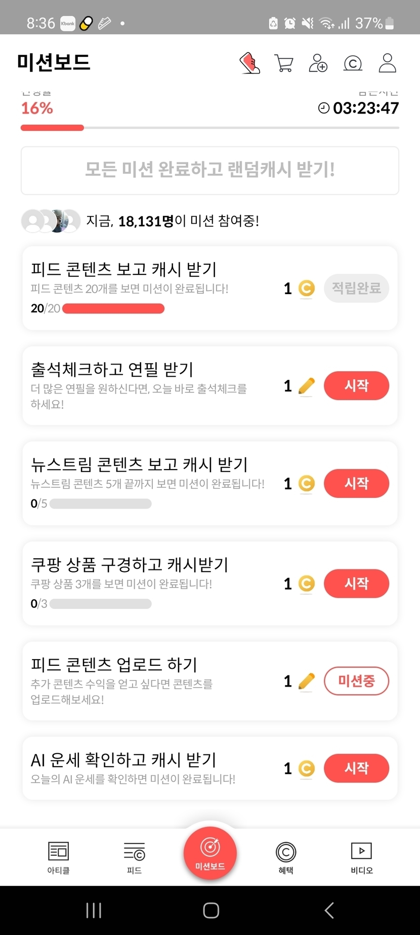Image resolution: width=420 pixels, height=935 pixels.
Task: Start the AI 운세 확인하고 캐시 받기 mission
Action: pos(356,768)
